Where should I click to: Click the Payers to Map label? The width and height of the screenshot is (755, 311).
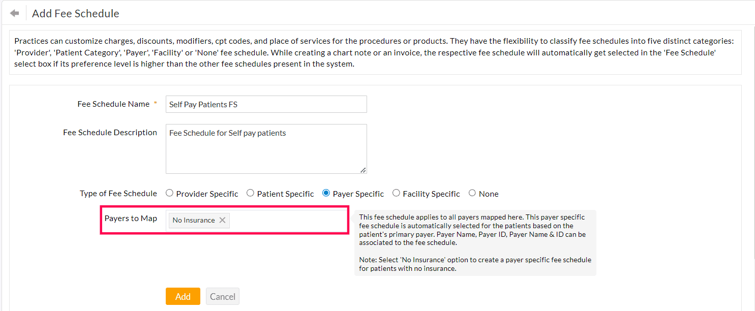[x=131, y=219]
